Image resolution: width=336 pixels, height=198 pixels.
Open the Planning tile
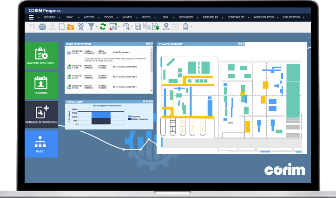[41, 85]
